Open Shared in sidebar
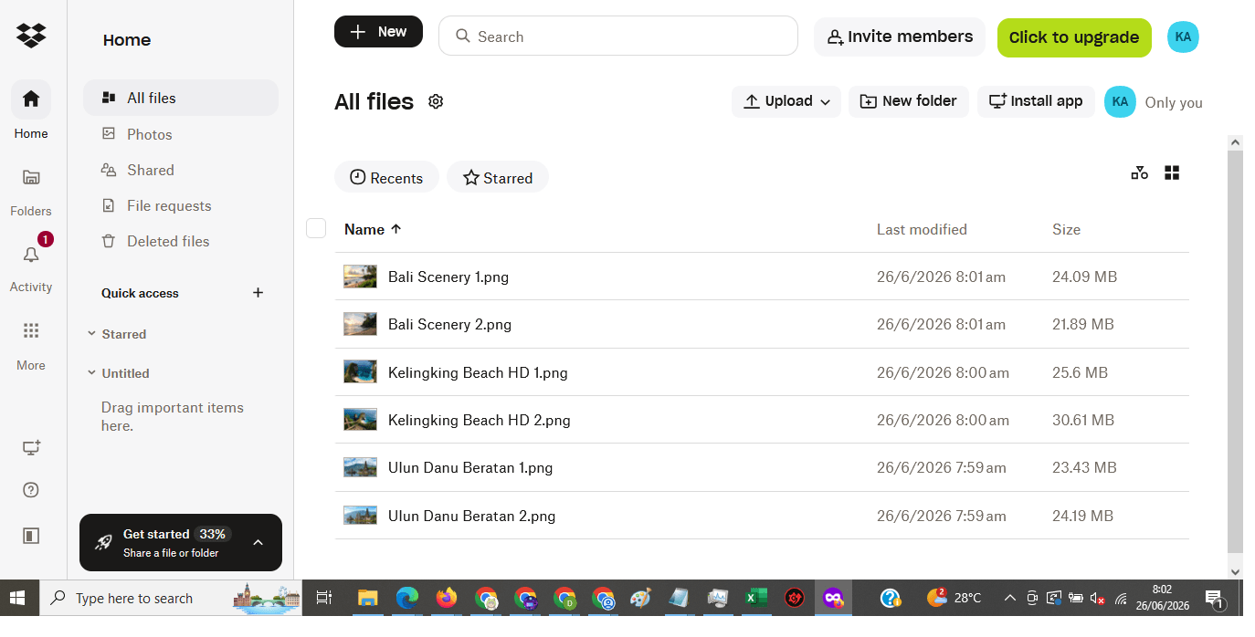Viewport: 1255px width, 637px height. click(181, 170)
